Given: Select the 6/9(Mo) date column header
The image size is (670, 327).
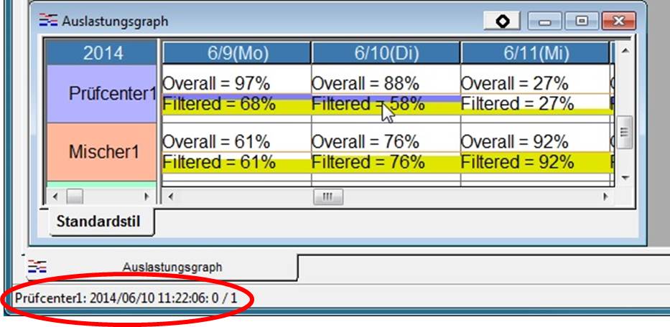Looking at the screenshot, I should pos(236,53).
